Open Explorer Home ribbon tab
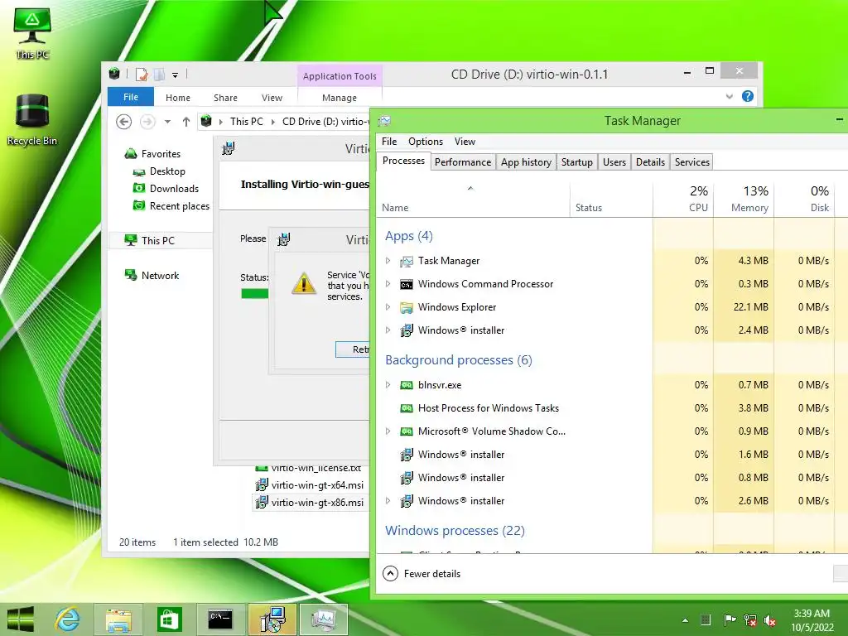Image resolution: width=848 pixels, height=636 pixels. (178, 98)
